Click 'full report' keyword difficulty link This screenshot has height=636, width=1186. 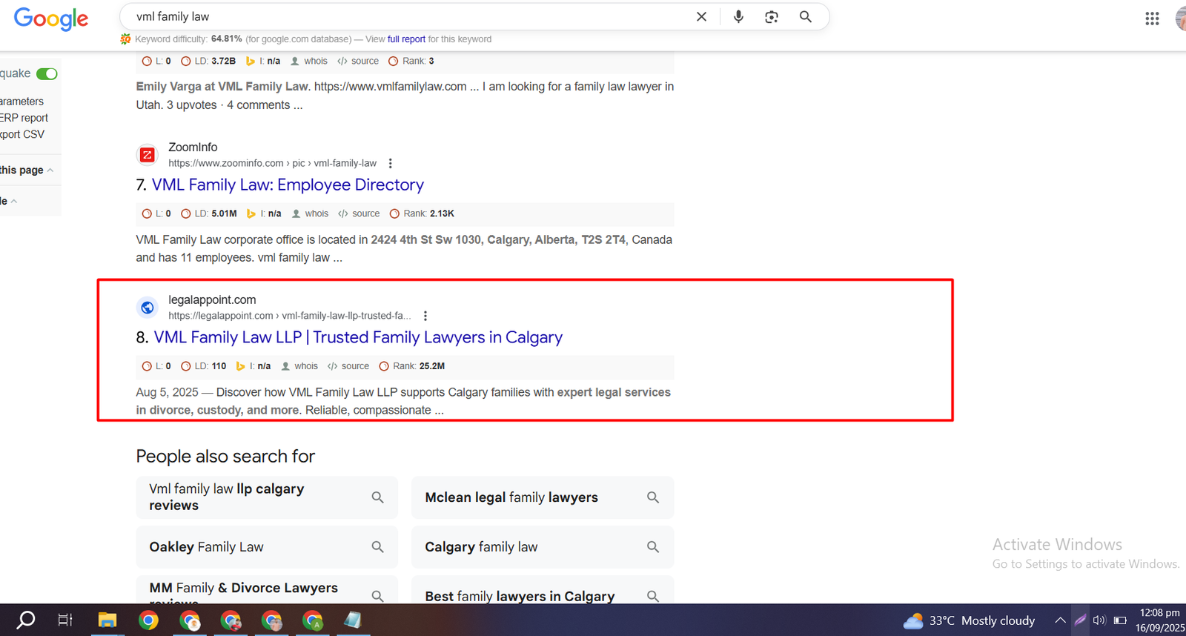(406, 39)
